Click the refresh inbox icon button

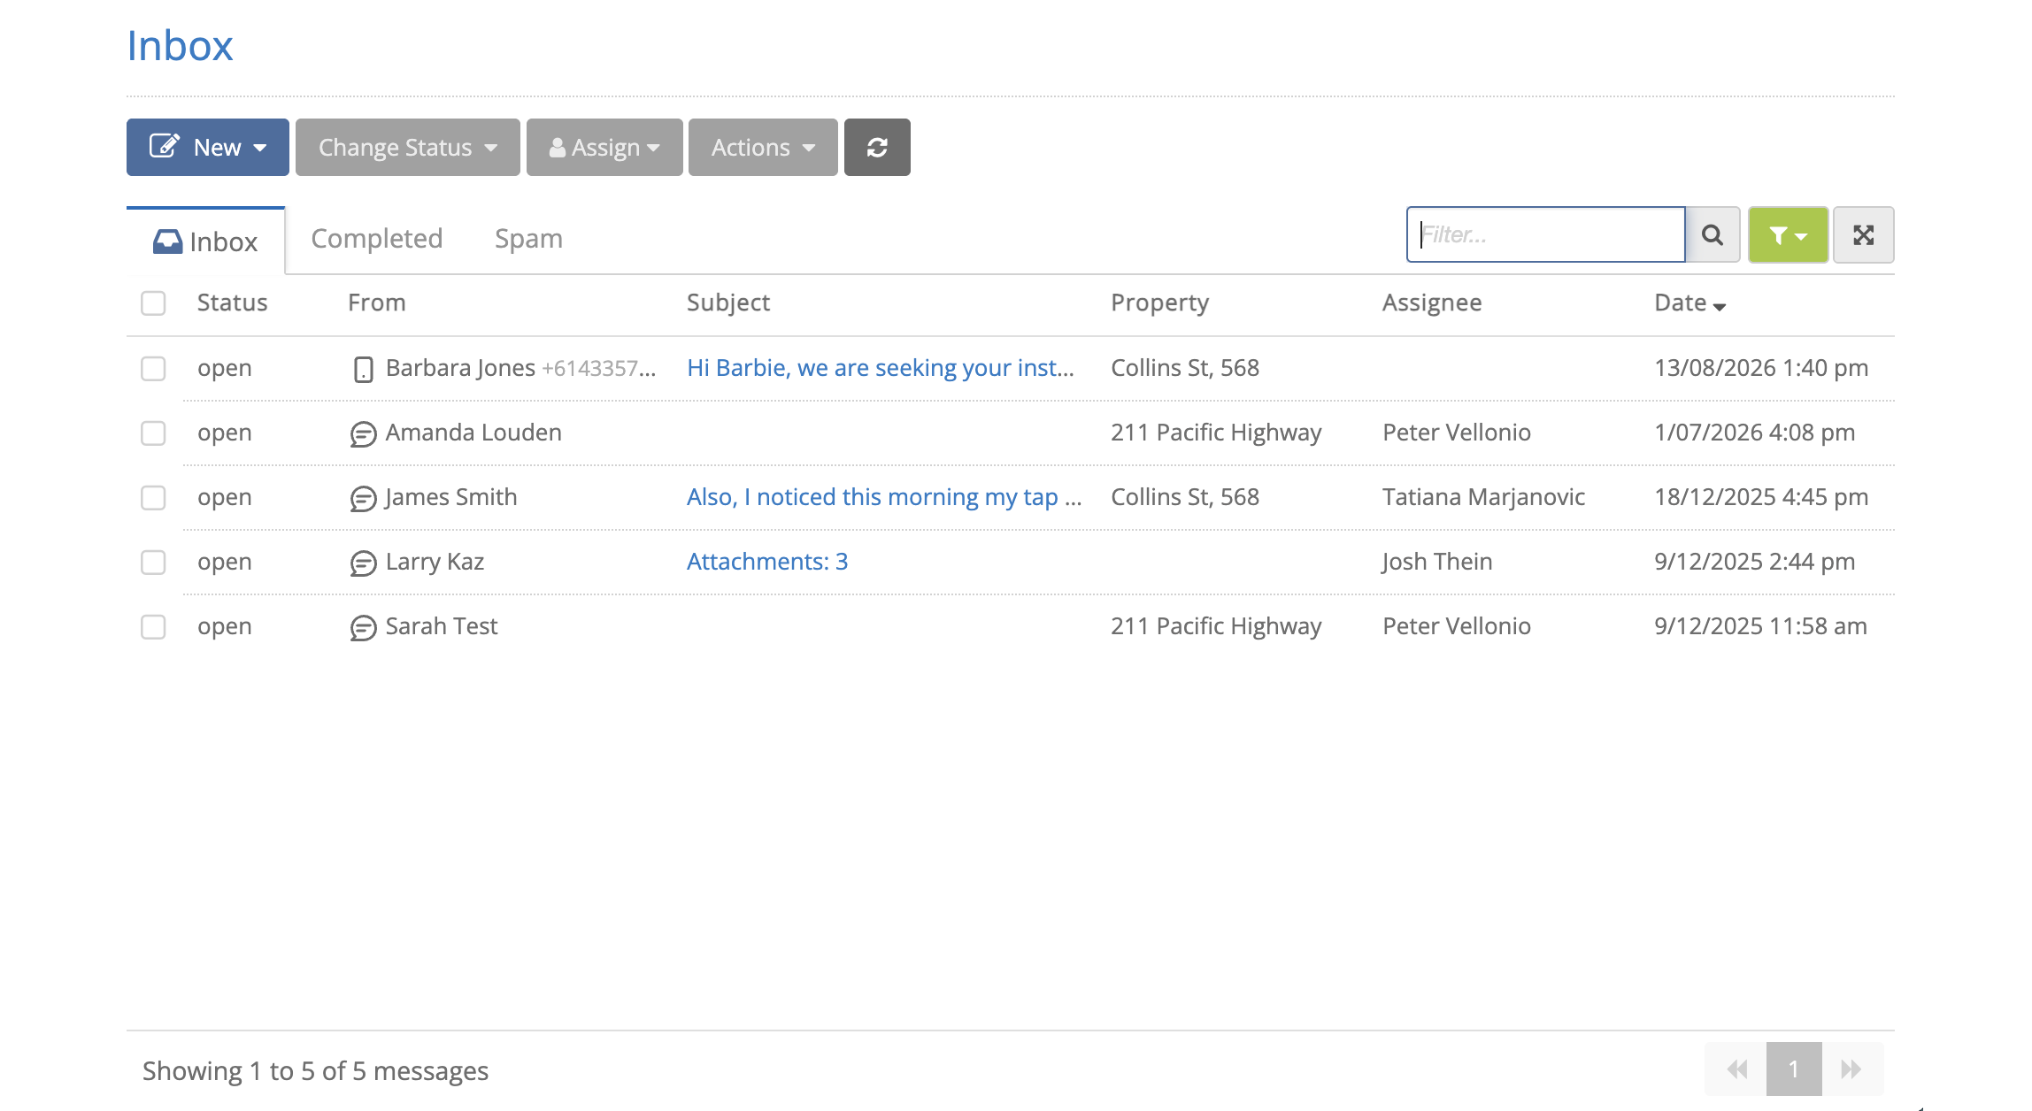tap(876, 147)
